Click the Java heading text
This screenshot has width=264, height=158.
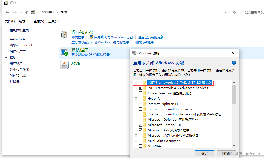pos(76,63)
